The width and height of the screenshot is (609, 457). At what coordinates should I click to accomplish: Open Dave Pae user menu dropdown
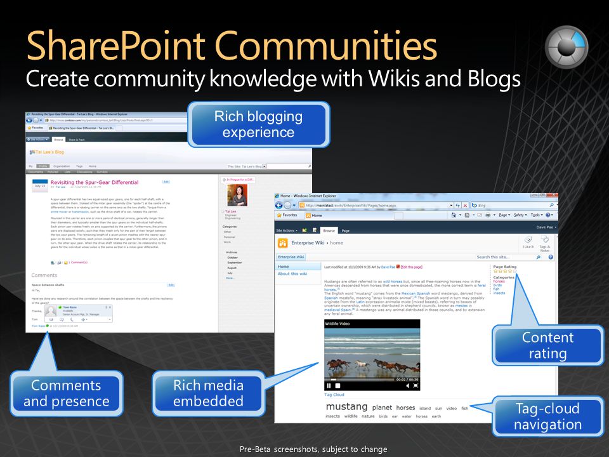pos(546,227)
